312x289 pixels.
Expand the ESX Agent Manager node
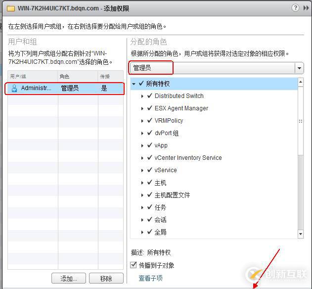click(x=142, y=109)
